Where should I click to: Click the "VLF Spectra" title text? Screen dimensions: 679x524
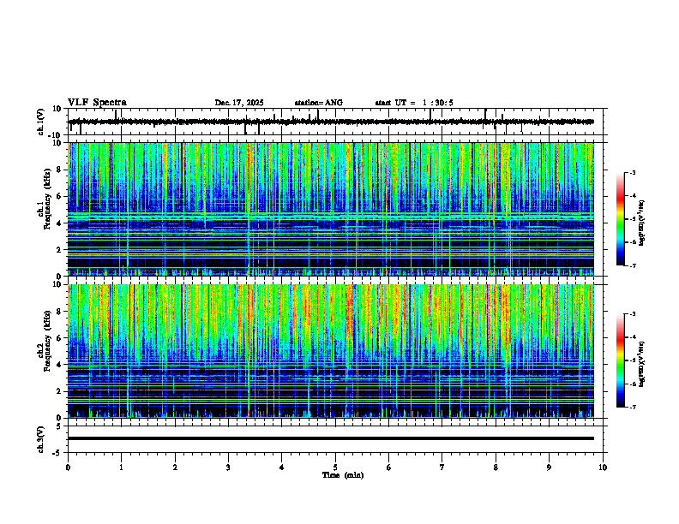tap(97, 103)
